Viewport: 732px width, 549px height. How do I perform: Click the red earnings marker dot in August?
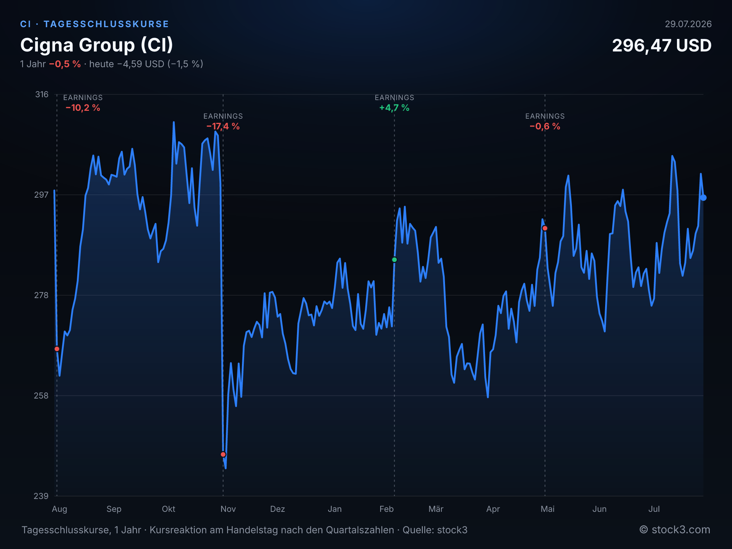pos(57,349)
